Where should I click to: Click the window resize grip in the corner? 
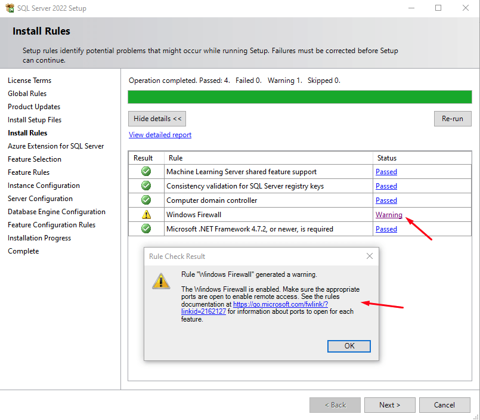tap(476, 416)
